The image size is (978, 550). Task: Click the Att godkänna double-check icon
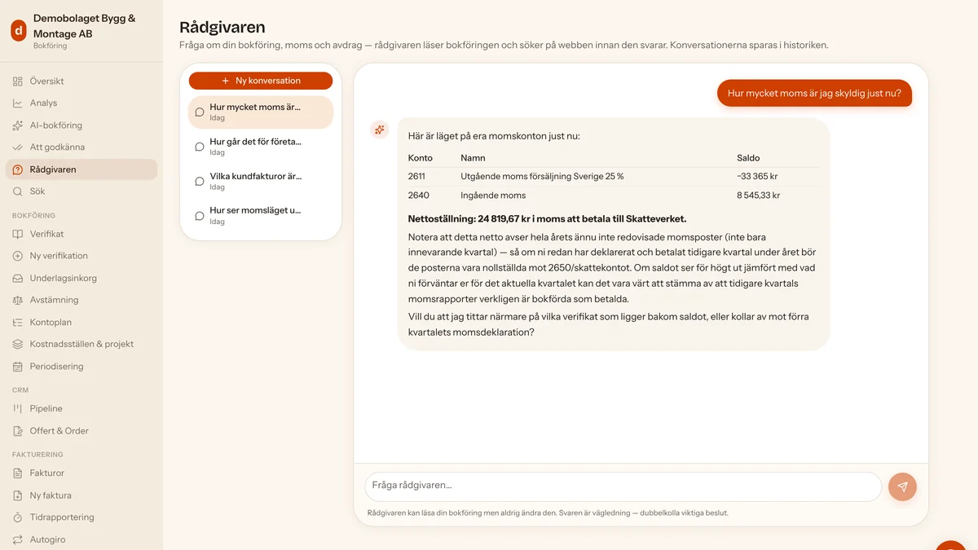tap(18, 147)
